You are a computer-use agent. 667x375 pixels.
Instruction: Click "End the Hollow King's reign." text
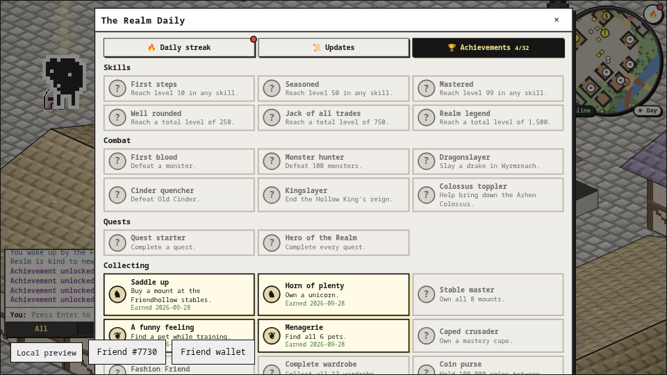click(x=339, y=199)
